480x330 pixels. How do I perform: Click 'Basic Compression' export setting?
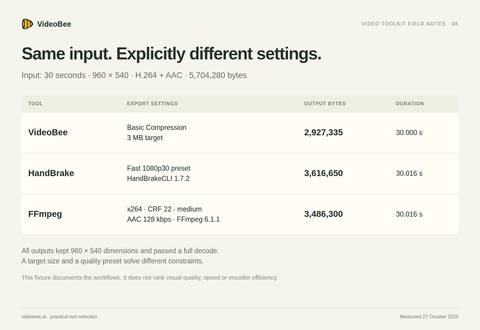[157, 127]
